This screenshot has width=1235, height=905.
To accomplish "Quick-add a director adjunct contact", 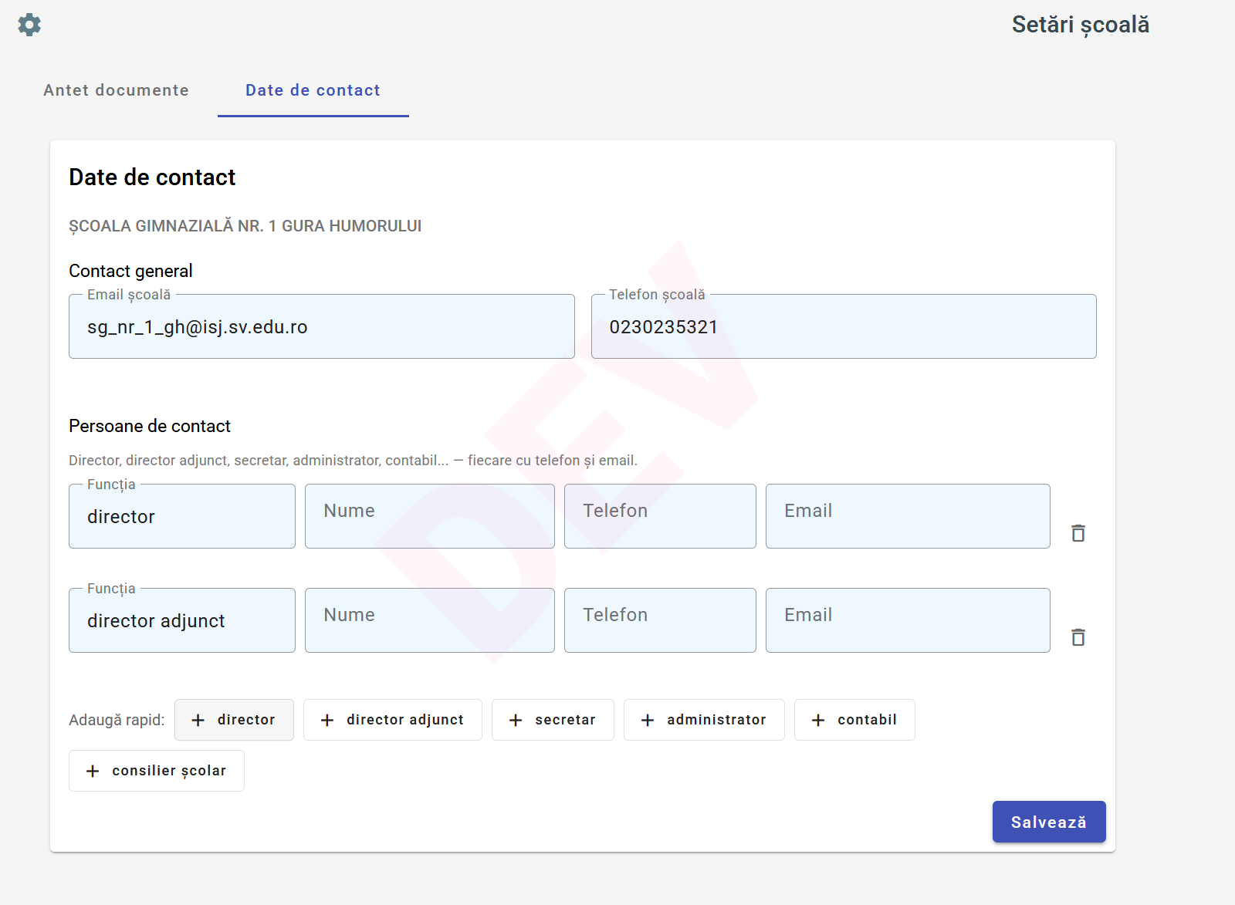I will (x=393, y=720).
